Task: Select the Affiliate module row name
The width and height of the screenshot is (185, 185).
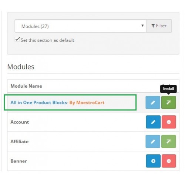Action: [20, 141]
